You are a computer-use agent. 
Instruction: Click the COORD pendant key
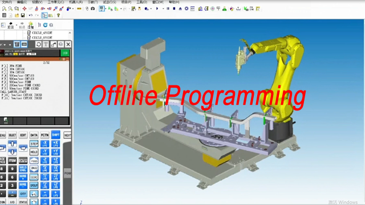point(34,177)
